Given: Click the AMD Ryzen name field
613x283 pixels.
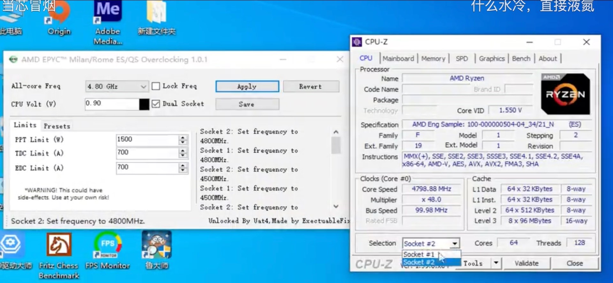Looking at the screenshot, I should tap(467, 78).
